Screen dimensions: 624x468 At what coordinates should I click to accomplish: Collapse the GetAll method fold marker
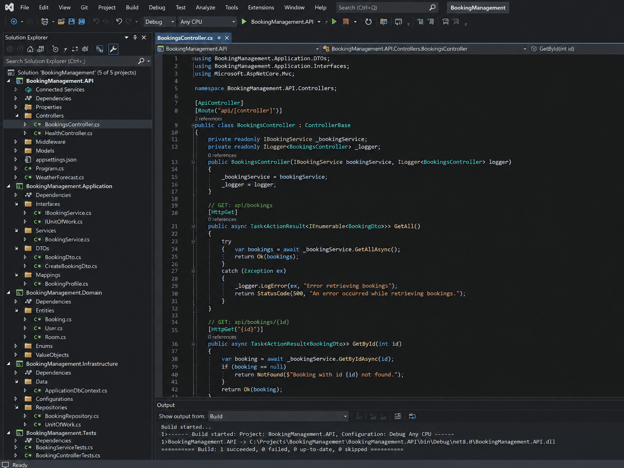(193, 226)
